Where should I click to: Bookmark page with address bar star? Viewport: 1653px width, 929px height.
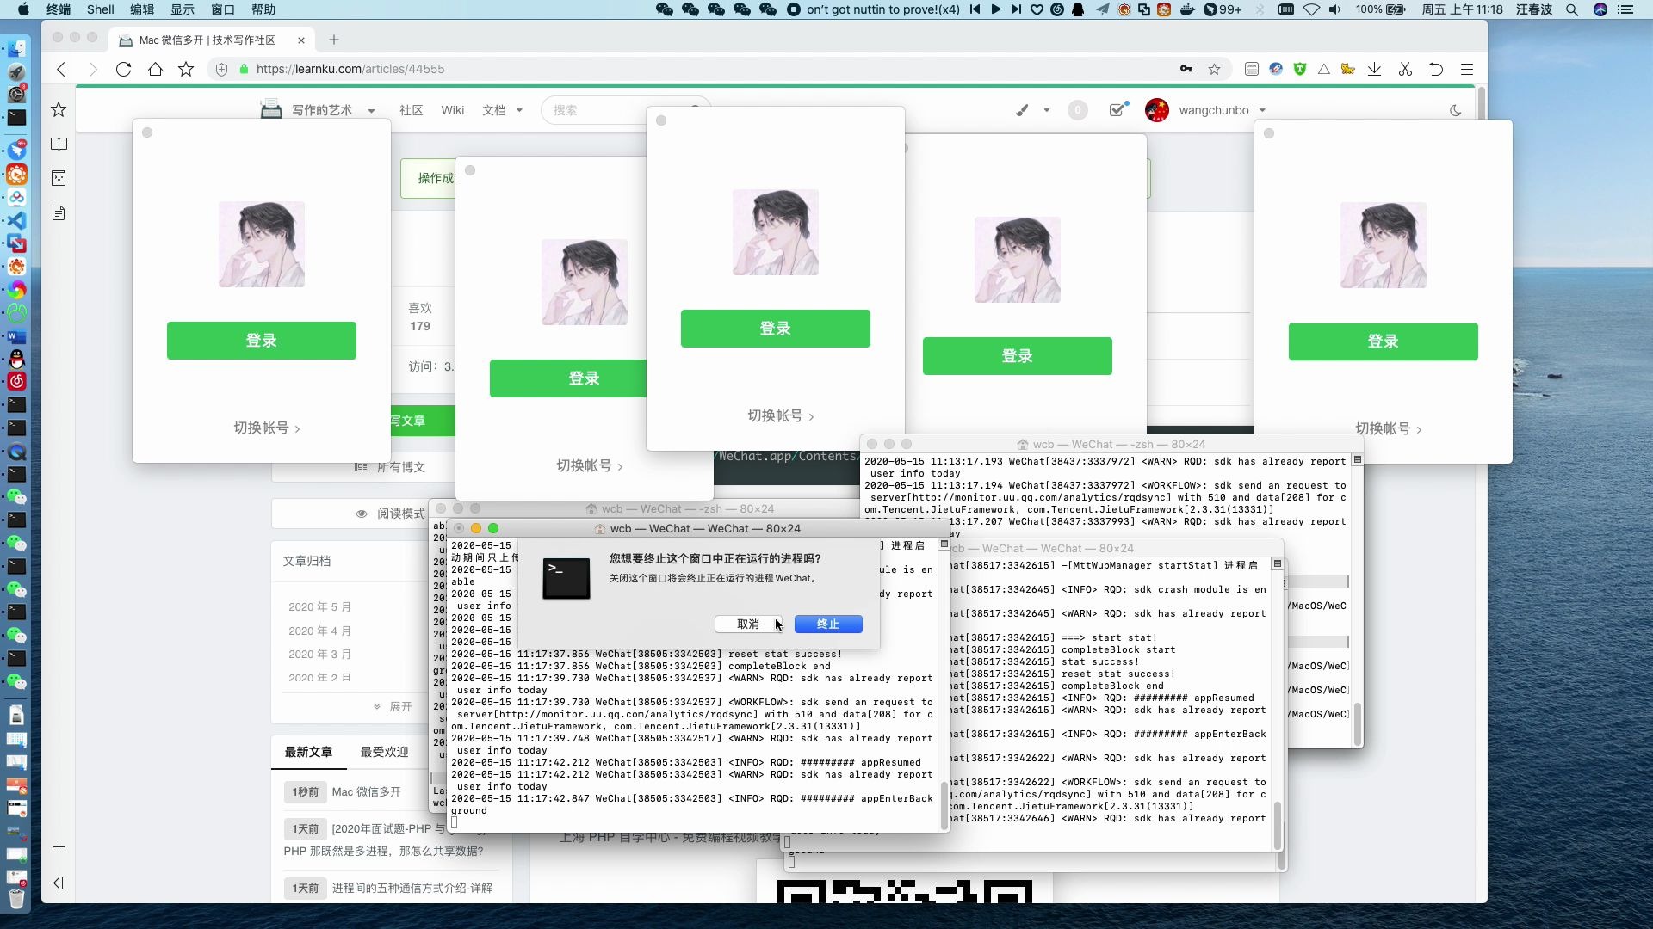point(1214,69)
